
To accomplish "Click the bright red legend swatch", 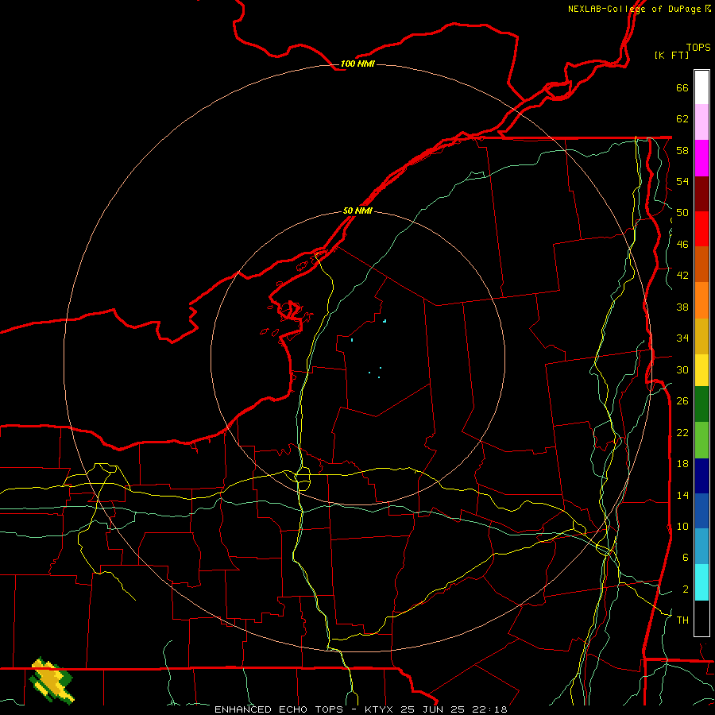I will 701,229.
